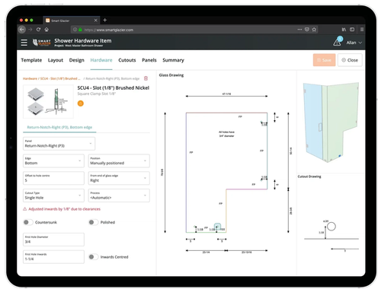Open the Edge dropdown set to Bottom
Image resolution: width=381 pixels, height=289 pixels.
point(53,161)
